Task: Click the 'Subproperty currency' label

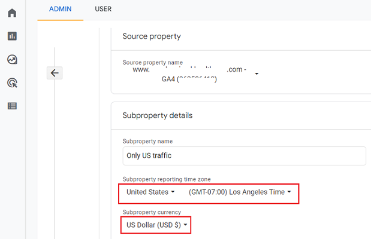Action: (x=152, y=212)
